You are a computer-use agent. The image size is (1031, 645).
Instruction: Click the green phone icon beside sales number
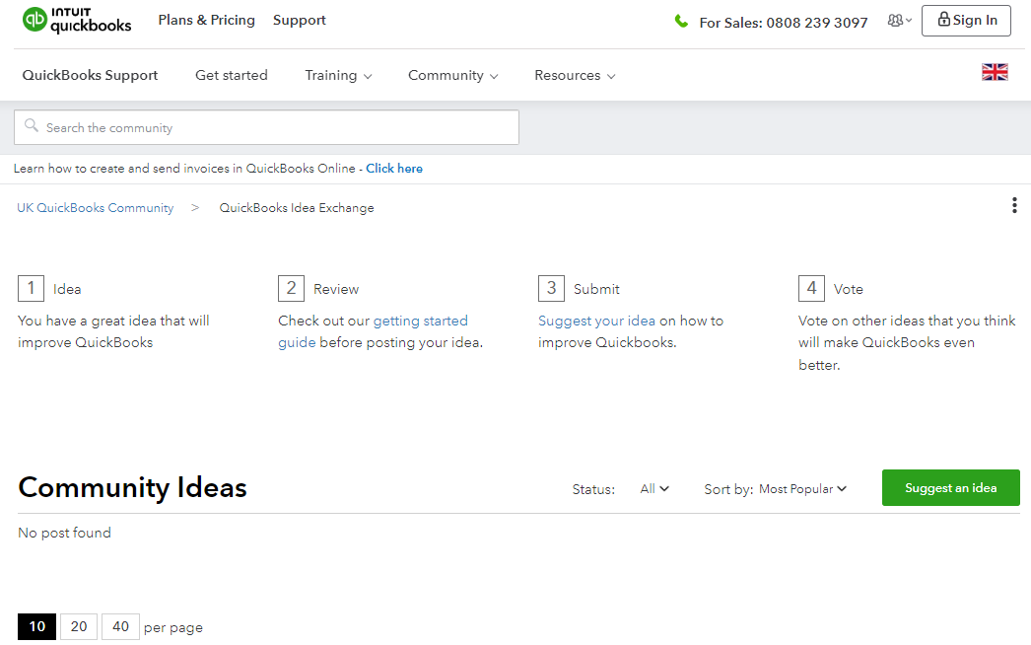pos(681,21)
